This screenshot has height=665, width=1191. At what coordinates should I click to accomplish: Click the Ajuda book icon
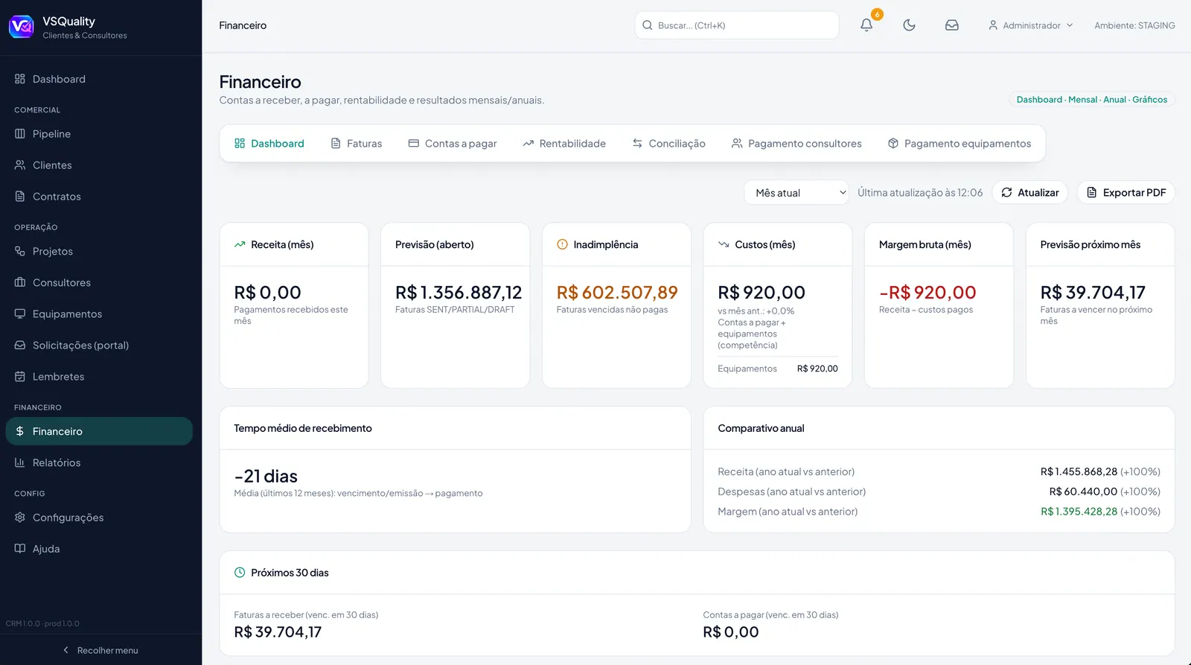tap(20, 549)
